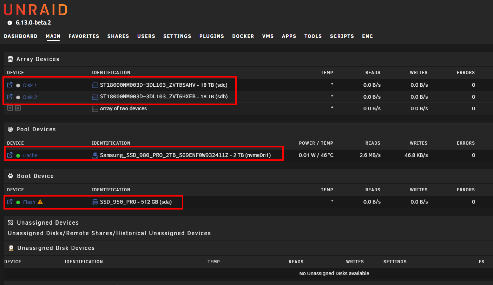Click the Array Devices WRITES column header

point(419,73)
